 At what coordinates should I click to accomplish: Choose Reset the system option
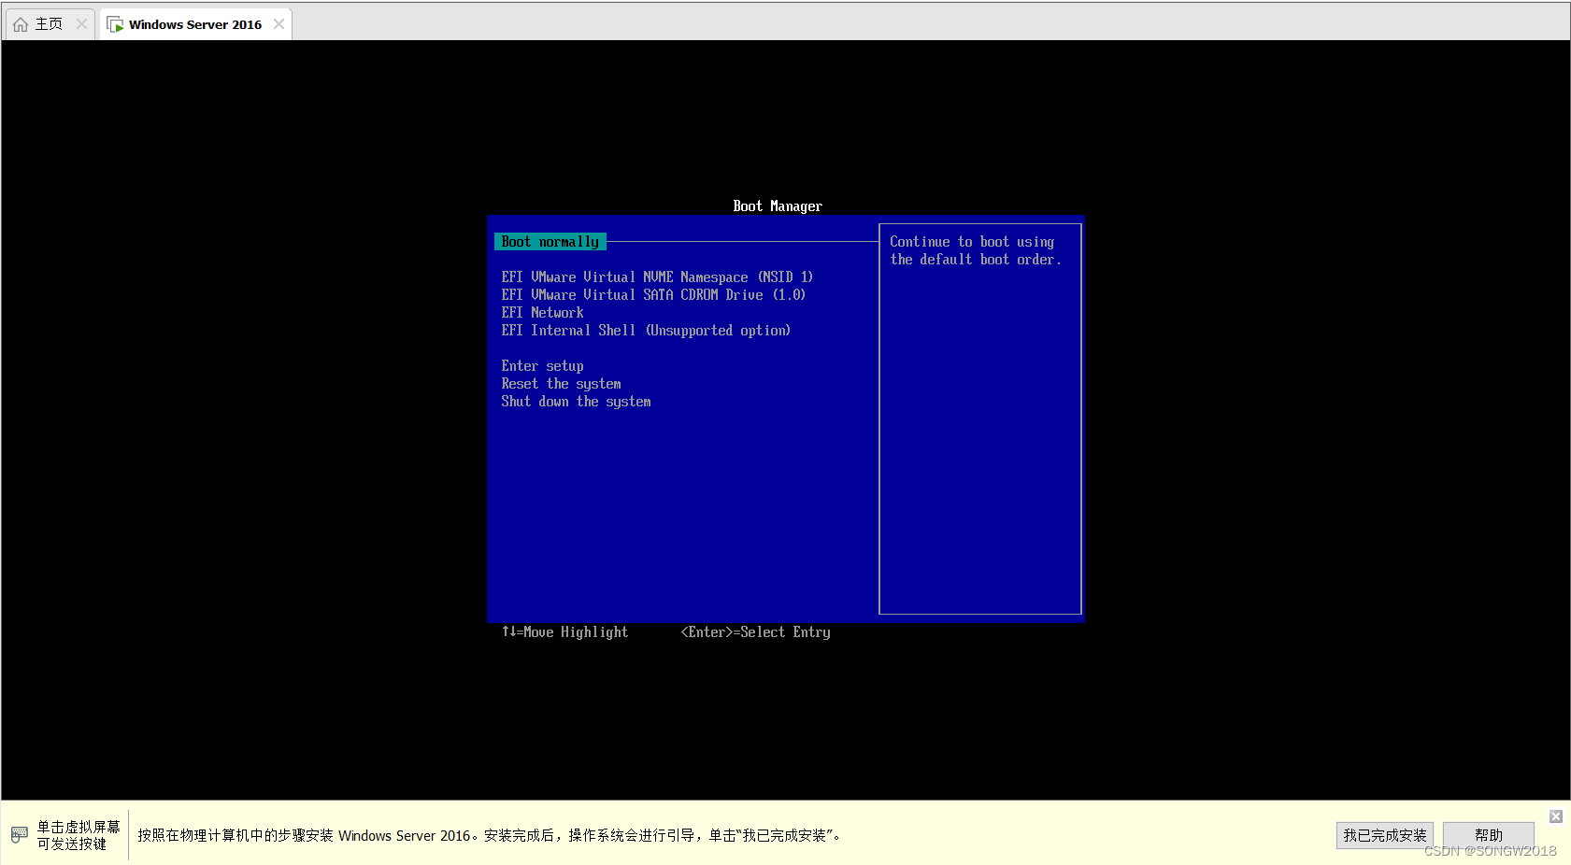(x=561, y=384)
